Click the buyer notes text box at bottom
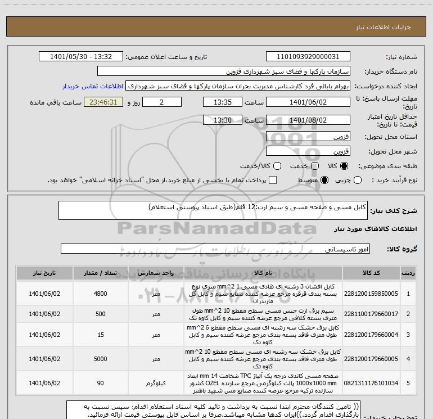The width and height of the screenshot is (433, 419). (214, 410)
